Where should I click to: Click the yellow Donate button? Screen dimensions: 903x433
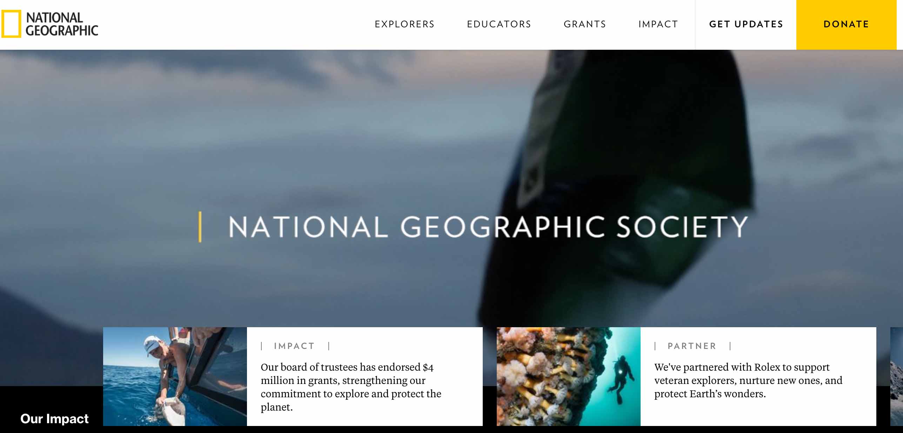pyautogui.click(x=846, y=25)
